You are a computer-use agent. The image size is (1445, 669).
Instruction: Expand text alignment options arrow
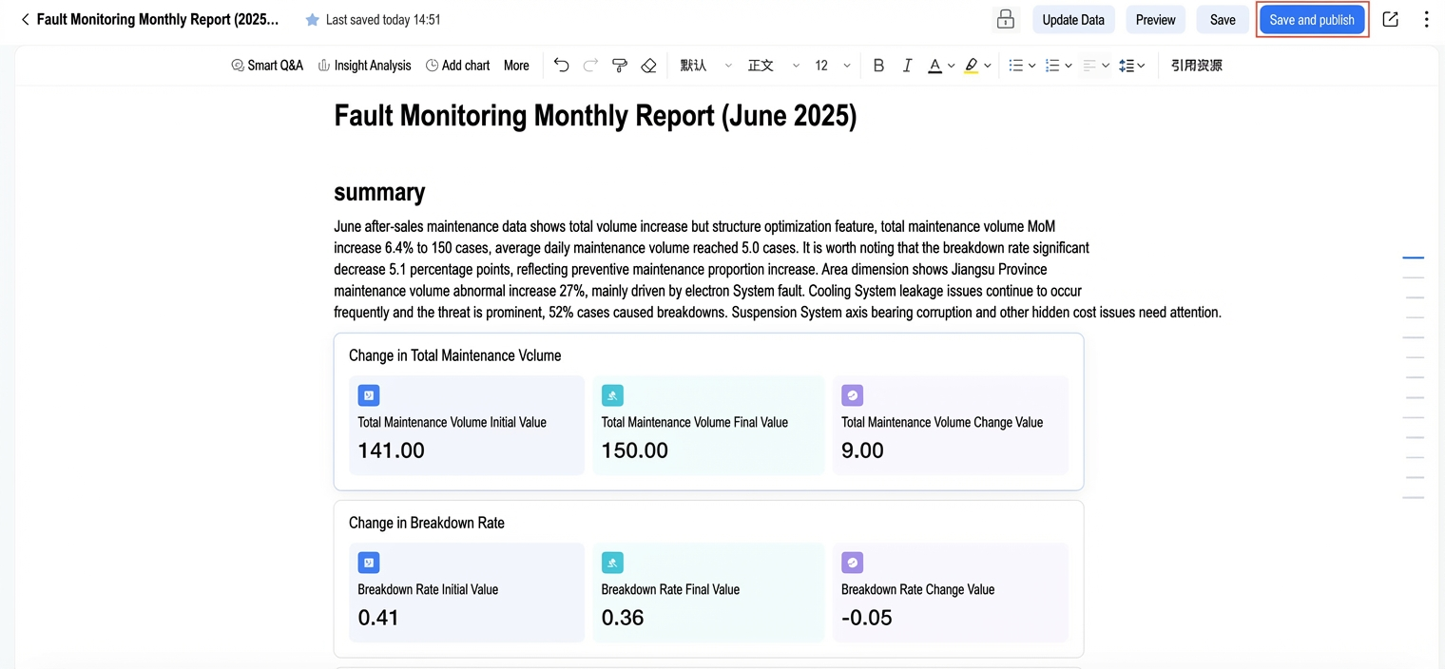tap(1106, 66)
